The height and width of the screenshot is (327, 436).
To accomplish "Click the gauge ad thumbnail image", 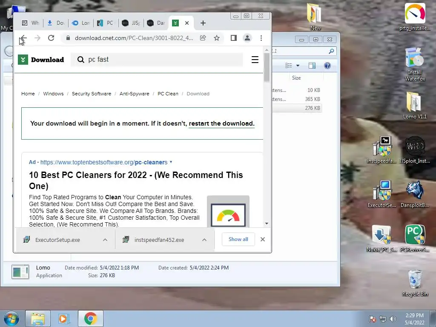I will pyautogui.click(x=228, y=212).
